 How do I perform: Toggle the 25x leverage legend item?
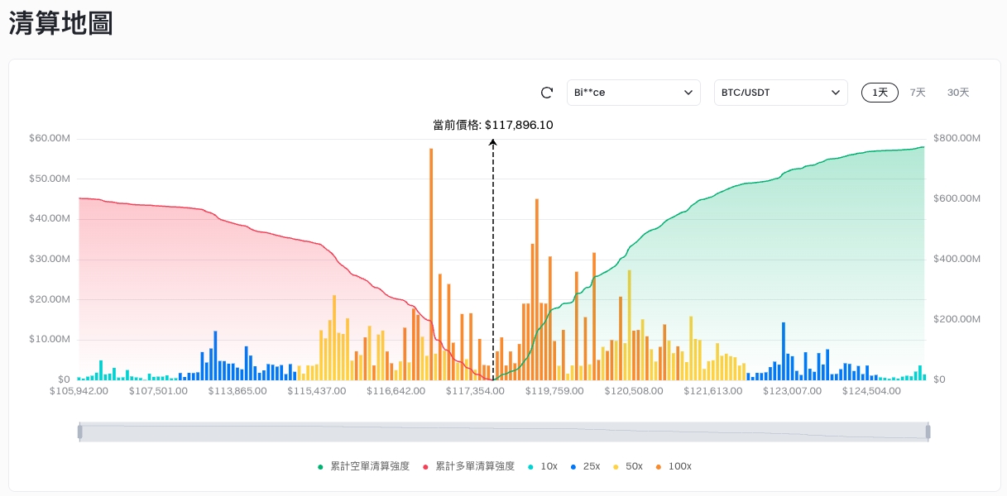(x=585, y=466)
